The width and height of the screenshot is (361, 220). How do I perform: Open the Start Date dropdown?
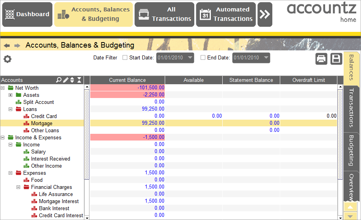coord(190,57)
